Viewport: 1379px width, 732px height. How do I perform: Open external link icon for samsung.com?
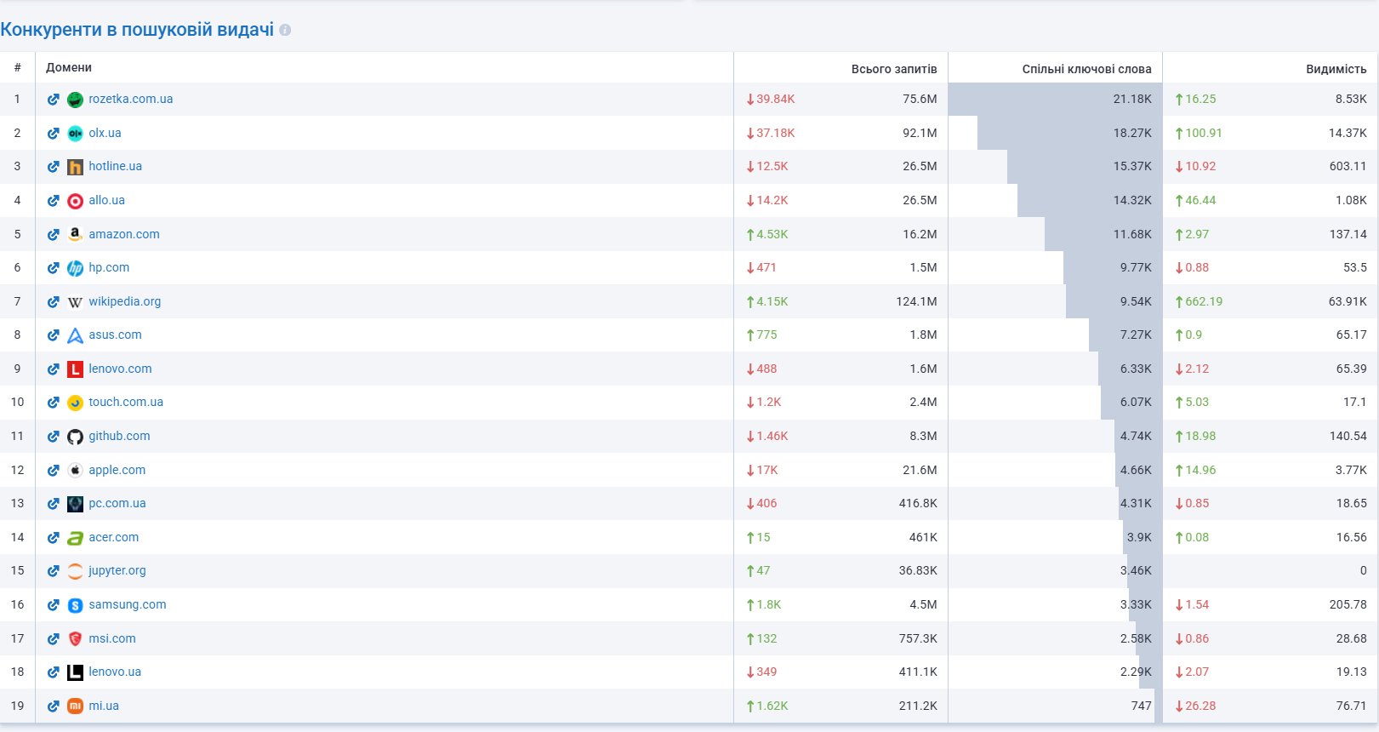[x=53, y=605]
